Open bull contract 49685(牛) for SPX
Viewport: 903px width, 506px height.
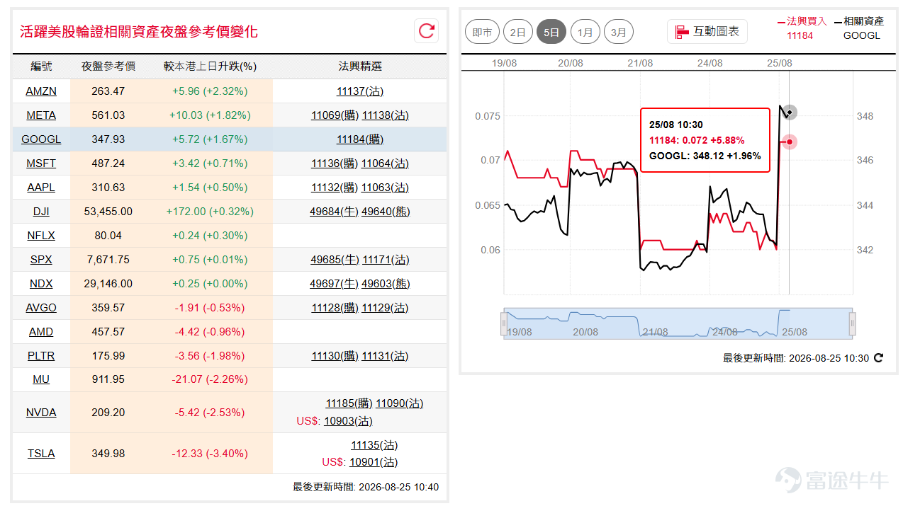(335, 260)
